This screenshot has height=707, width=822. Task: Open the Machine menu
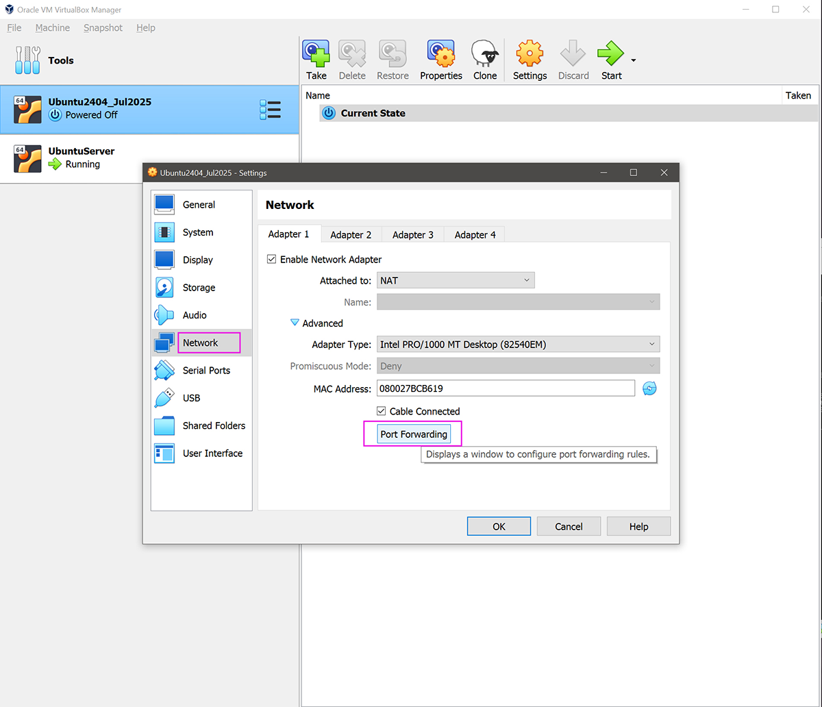coord(53,28)
